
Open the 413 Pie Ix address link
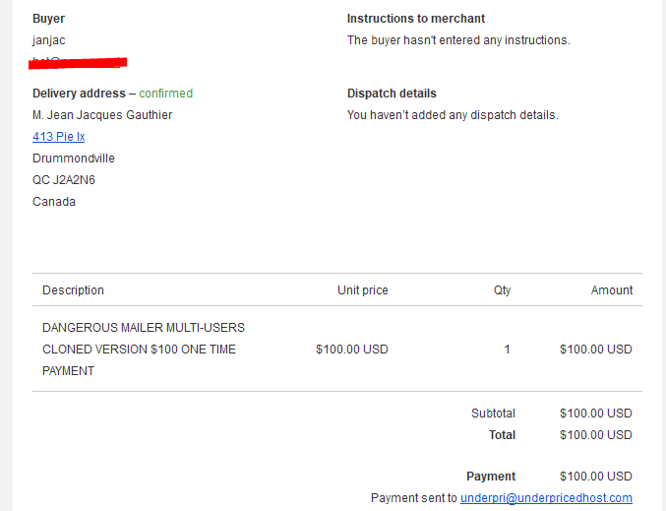(59, 137)
